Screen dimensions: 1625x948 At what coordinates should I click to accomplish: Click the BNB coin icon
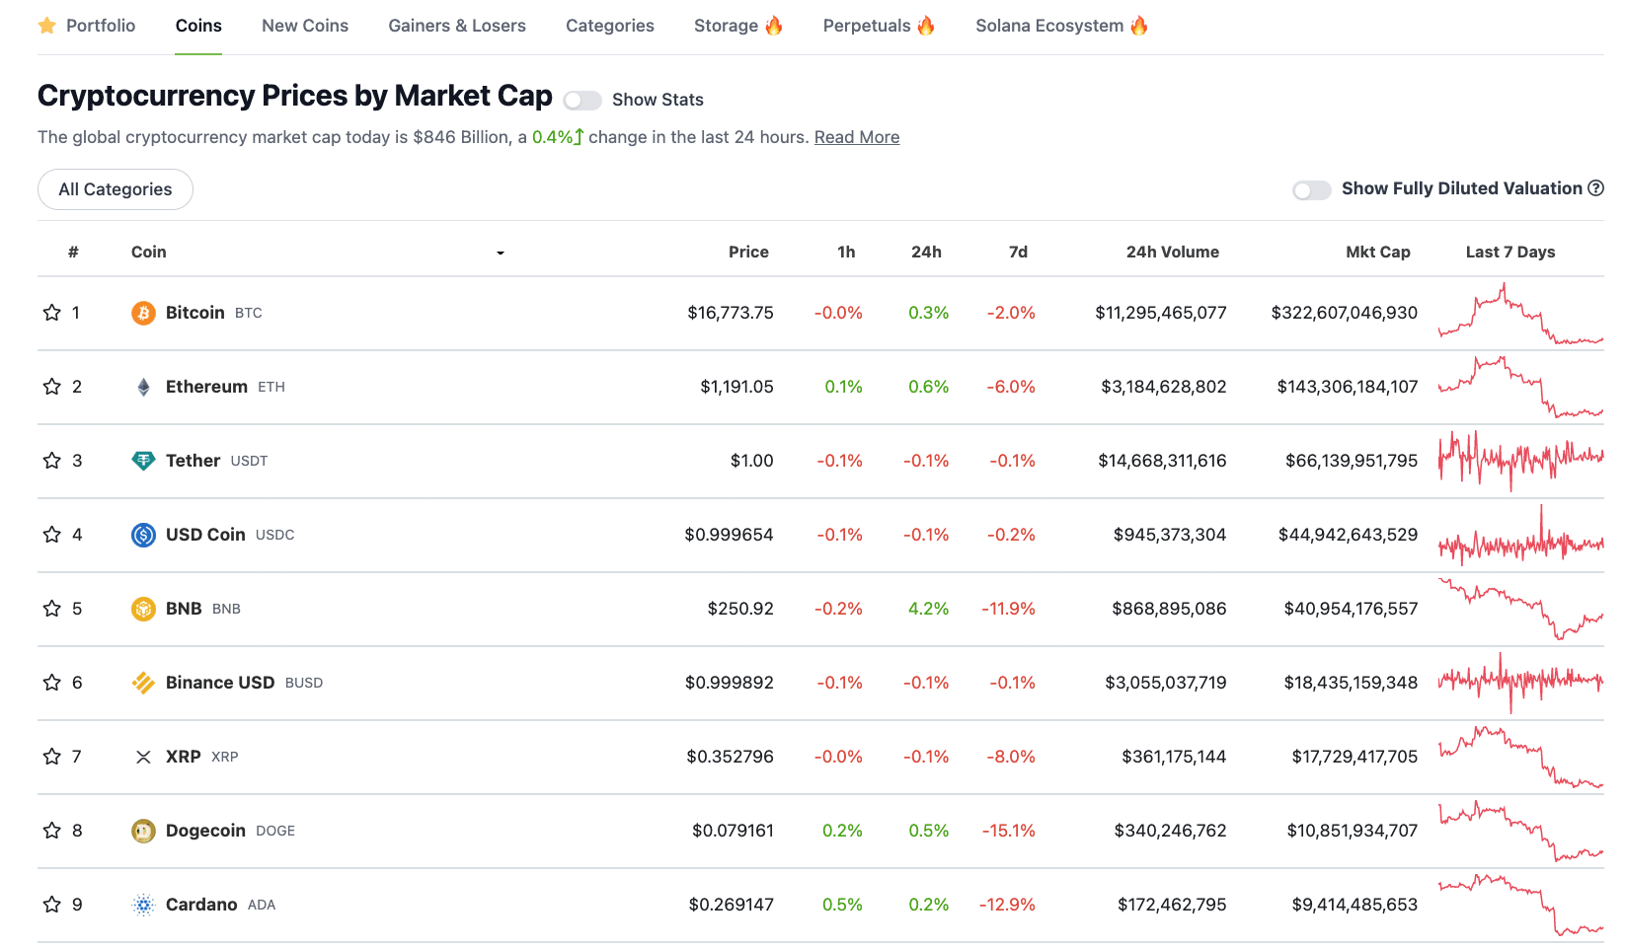coord(143,608)
